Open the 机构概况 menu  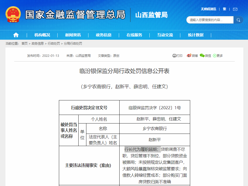tap(42, 35)
